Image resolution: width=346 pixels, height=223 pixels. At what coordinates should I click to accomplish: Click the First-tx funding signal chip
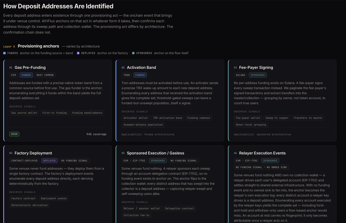[x=55, y=113]
